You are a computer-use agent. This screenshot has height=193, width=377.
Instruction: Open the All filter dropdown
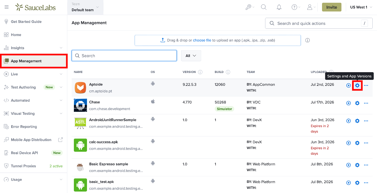click(x=191, y=55)
